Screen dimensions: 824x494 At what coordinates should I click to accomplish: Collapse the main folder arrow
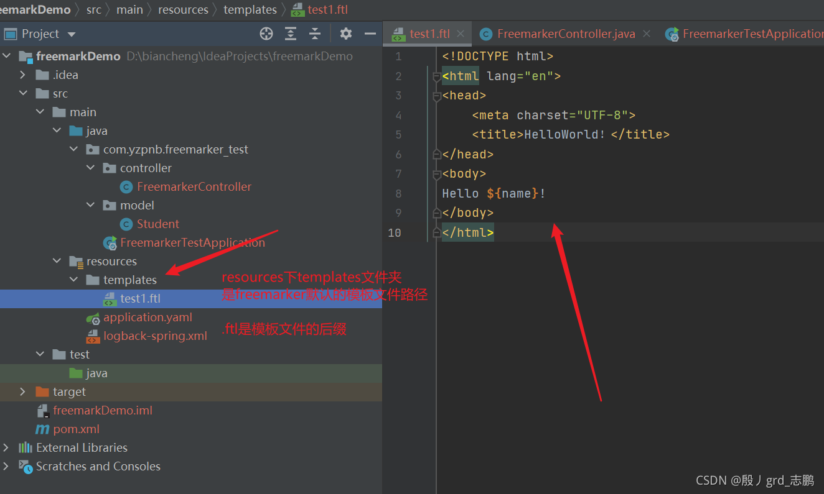pyautogui.click(x=40, y=112)
